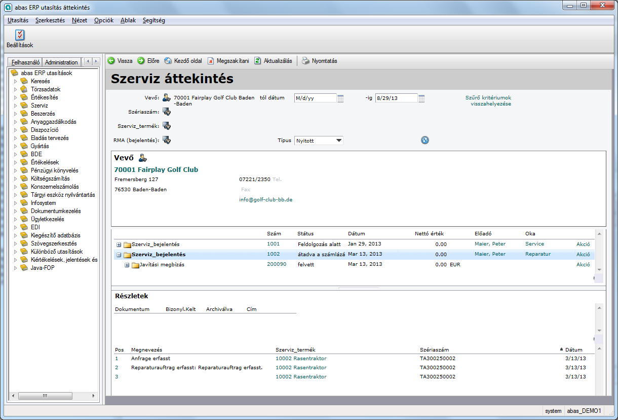Open the Utasítás menu

pyautogui.click(x=18, y=20)
